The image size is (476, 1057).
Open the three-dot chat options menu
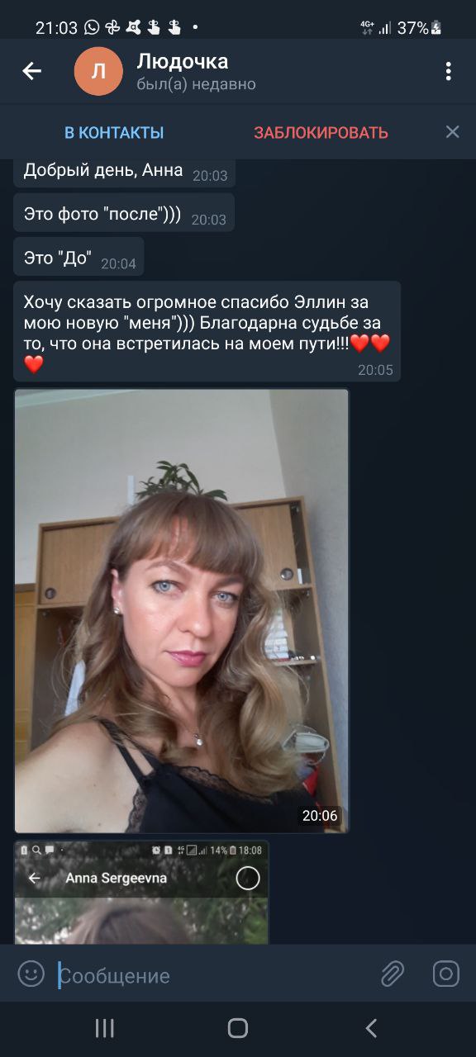[x=449, y=71]
